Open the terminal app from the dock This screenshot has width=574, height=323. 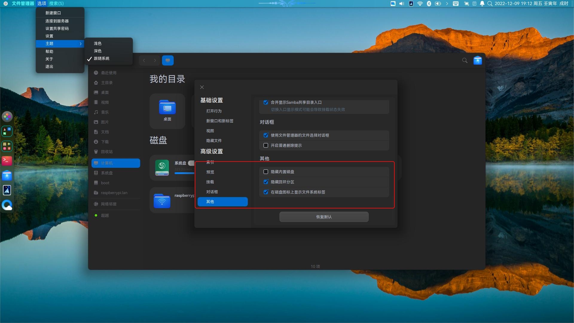[x=7, y=161]
